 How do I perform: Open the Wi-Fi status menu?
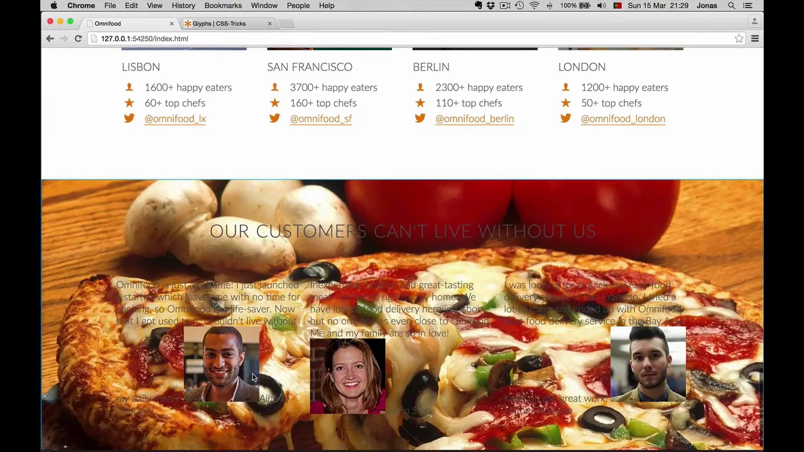click(535, 6)
